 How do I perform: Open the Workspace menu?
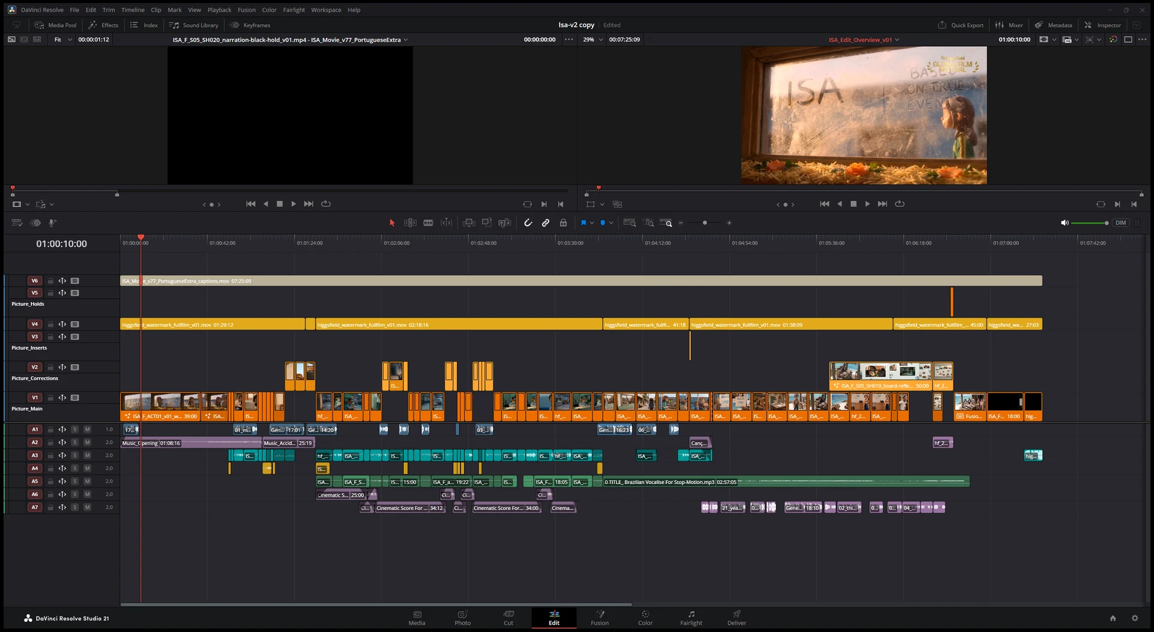click(326, 10)
